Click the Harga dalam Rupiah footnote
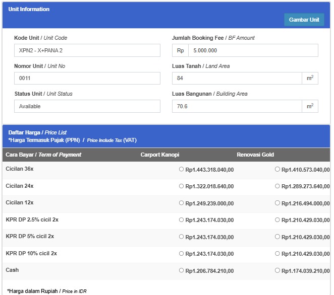This screenshot has width=334, height=295. point(47,291)
